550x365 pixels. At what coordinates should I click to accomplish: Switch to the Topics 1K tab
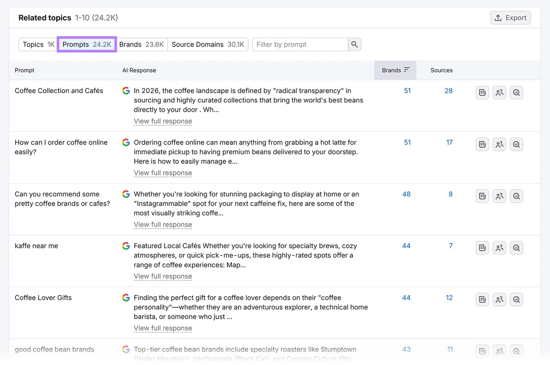click(x=38, y=44)
